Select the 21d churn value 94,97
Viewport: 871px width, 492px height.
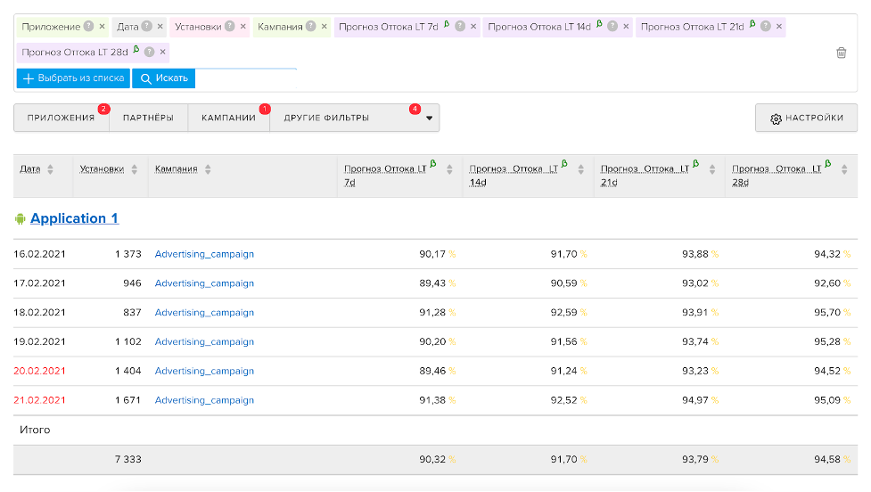[x=695, y=400]
